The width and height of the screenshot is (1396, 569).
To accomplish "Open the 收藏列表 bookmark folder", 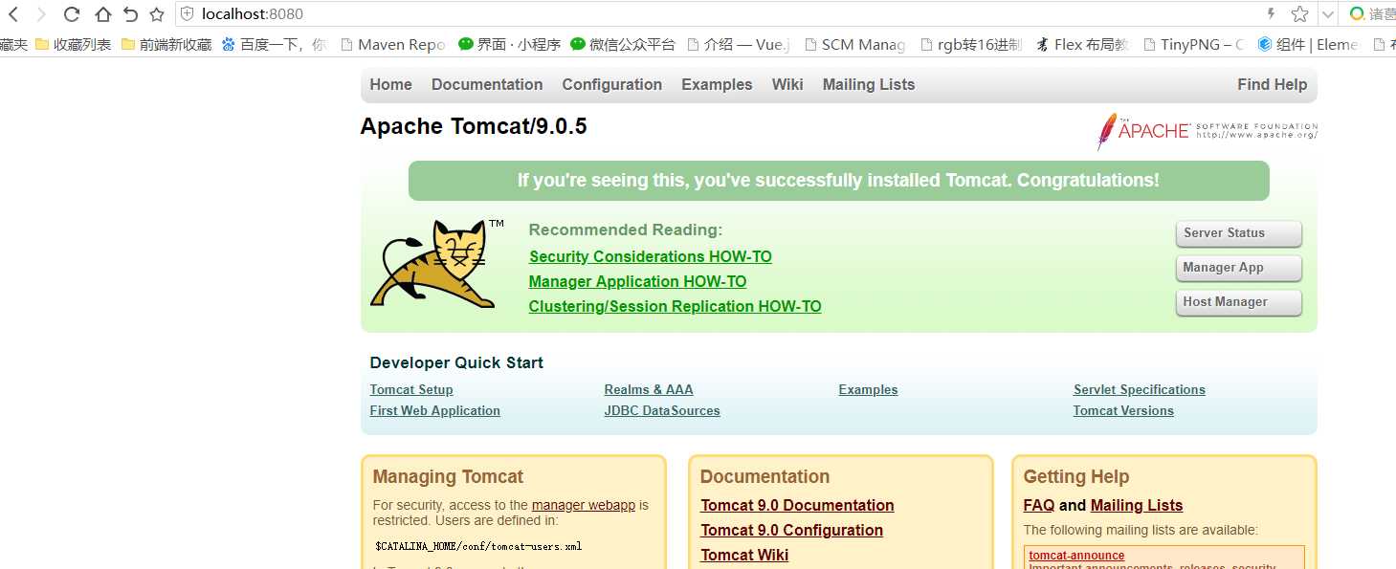I will [x=73, y=44].
